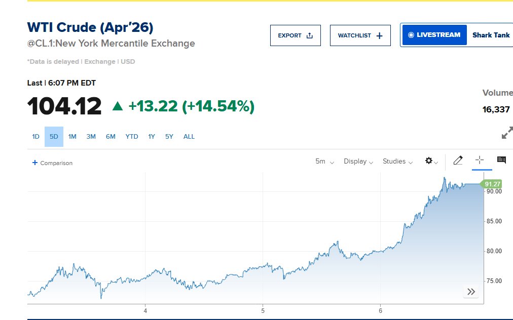This screenshot has height=320, width=513.
Task: Show the 1Y chart range
Action: point(152,137)
